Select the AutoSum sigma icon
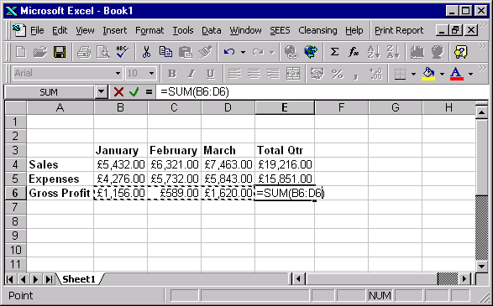The image size is (493, 306). pos(334,52)
